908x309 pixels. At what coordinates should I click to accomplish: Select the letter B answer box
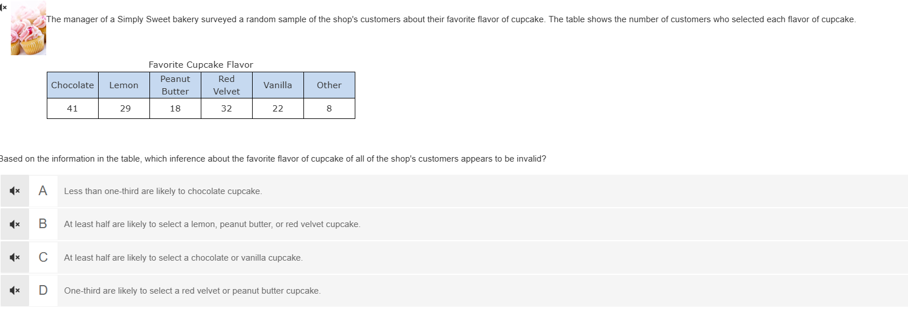tap(43, 224)
